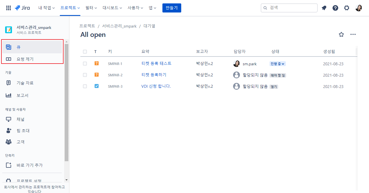Expand the 필터 dropdown menu
Image resolution: width=369 pixels, height=193 pixels.
click(x=91, y=8)
